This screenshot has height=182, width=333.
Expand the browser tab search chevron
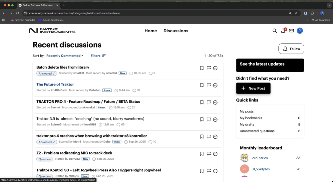point(329,5)
